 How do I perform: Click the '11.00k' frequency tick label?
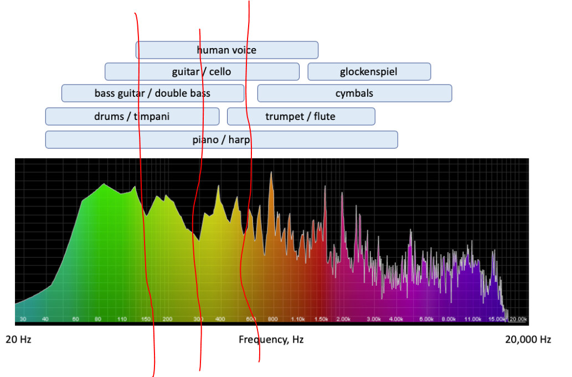pyautogui.click(x=473, y=319)
